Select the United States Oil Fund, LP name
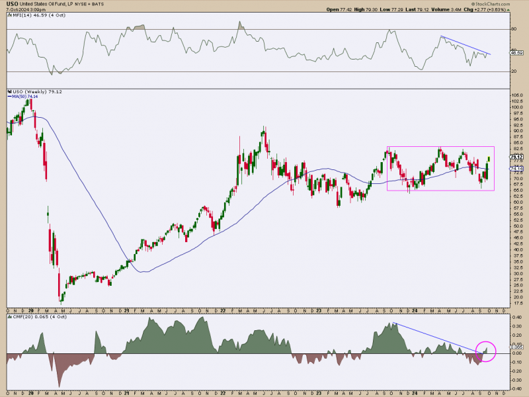The width and height of the screenshot is (529, 397). (48, 5)
